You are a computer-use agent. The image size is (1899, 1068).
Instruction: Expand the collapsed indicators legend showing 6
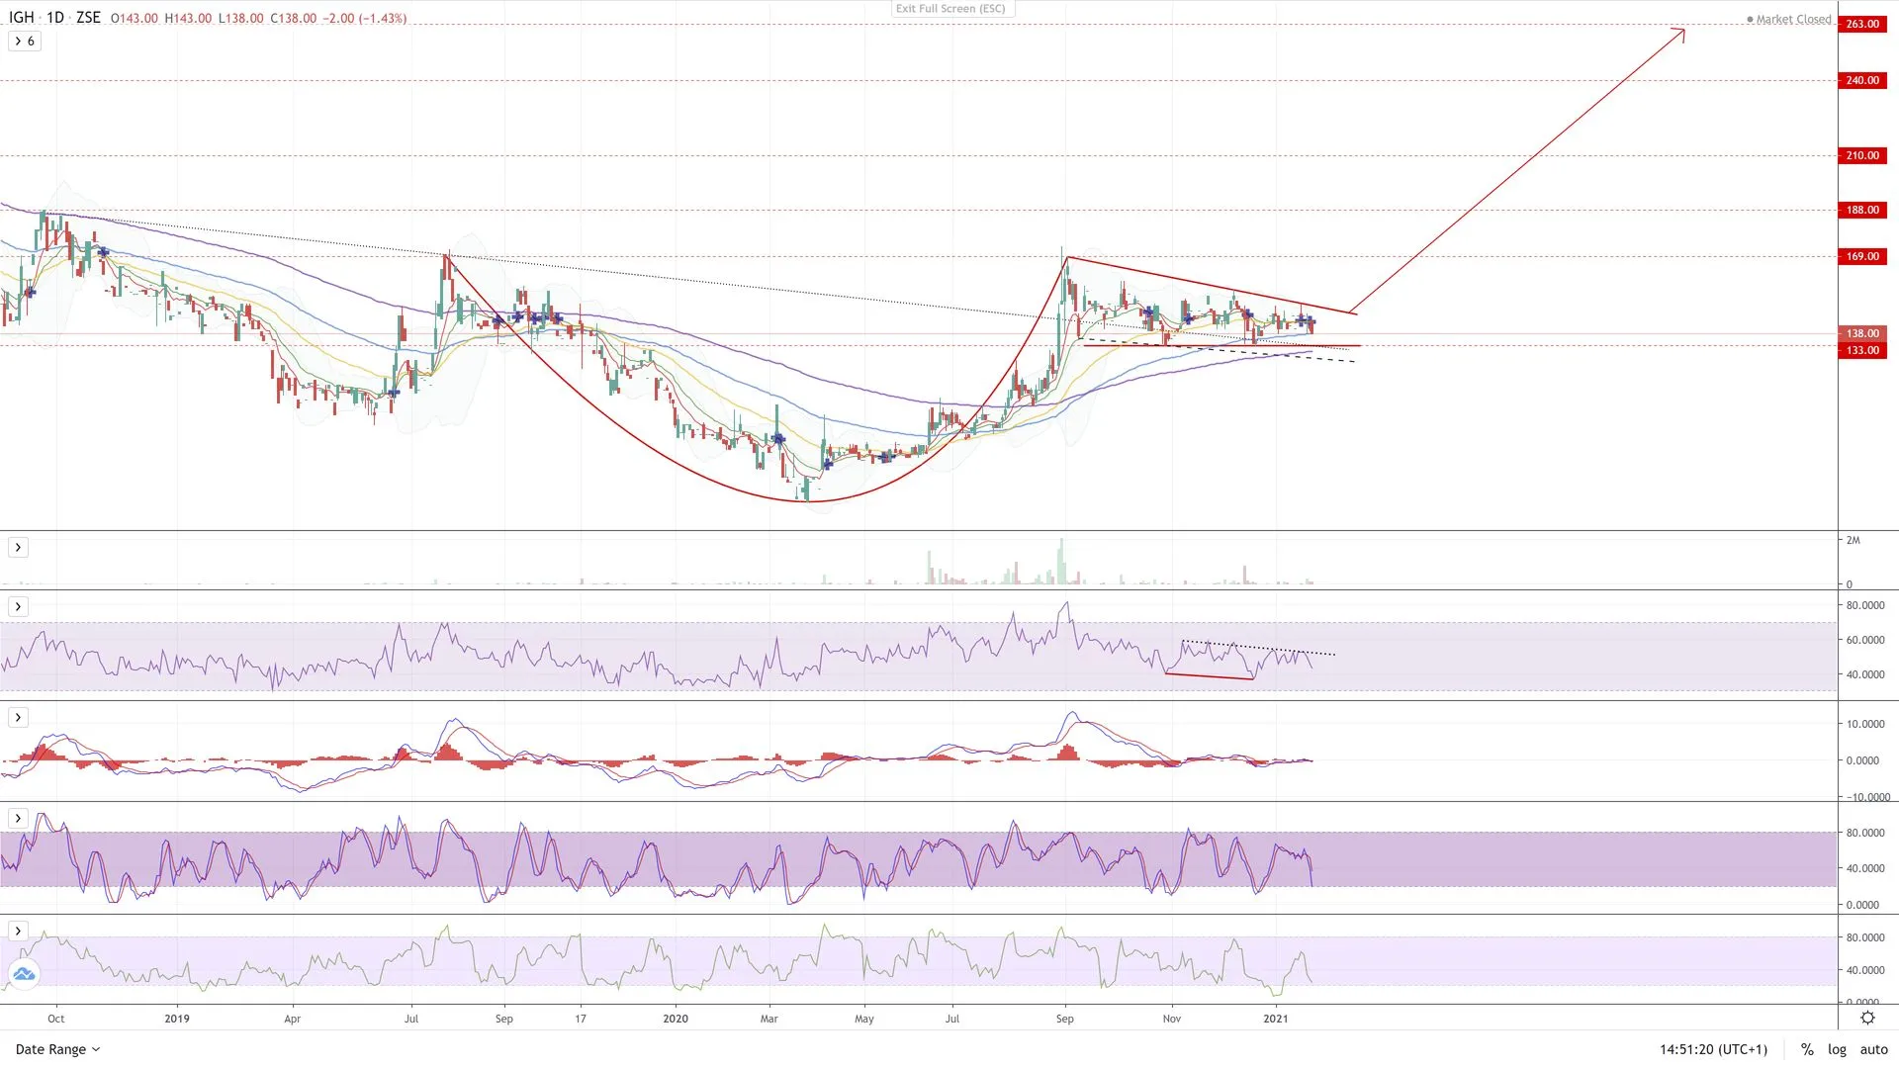(x=25, y=42)
